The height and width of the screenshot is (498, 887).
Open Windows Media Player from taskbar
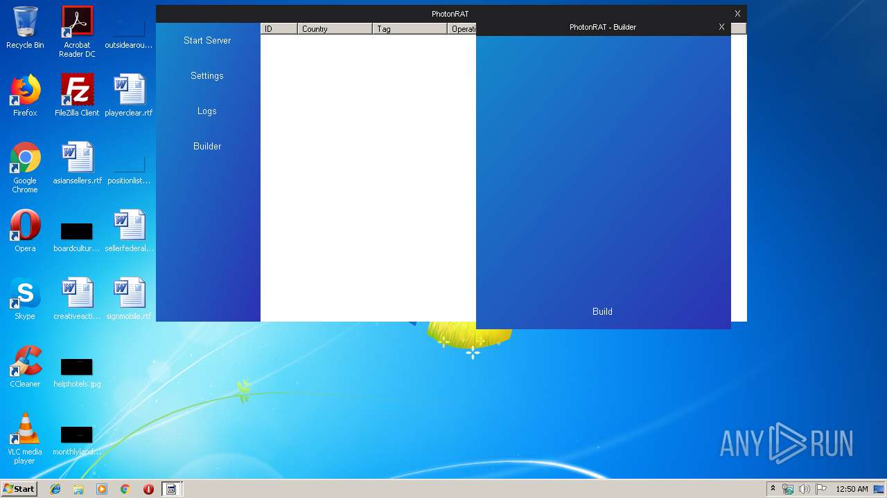tap(102, 489)
